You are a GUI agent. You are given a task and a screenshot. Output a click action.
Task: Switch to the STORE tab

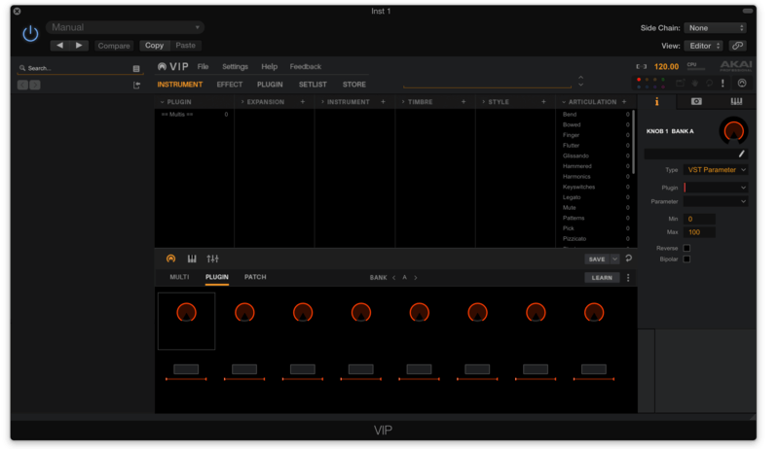(x=354, y=85)
